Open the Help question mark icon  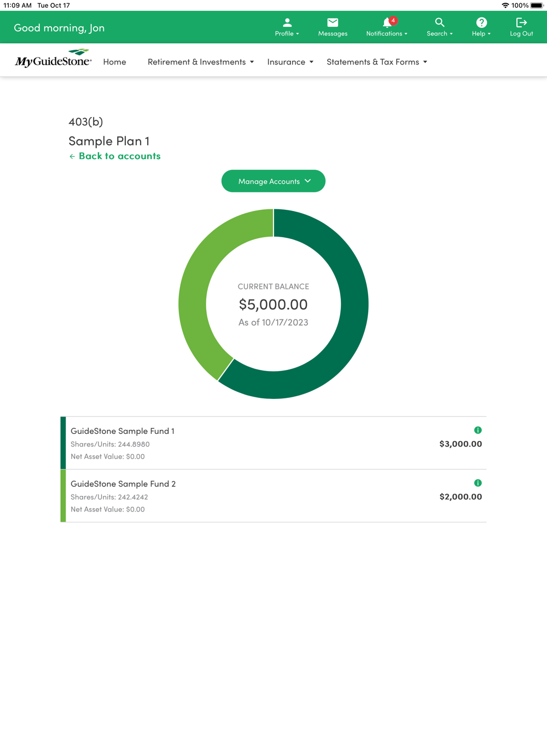pyautogui.click(x=481, y=22)
